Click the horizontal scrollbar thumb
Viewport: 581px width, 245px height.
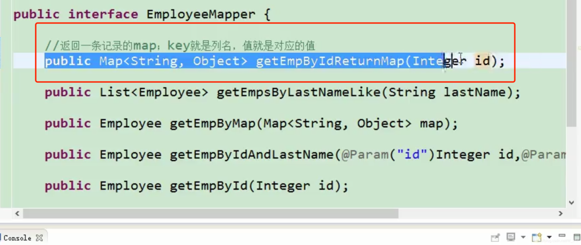(x=210, y=214)
